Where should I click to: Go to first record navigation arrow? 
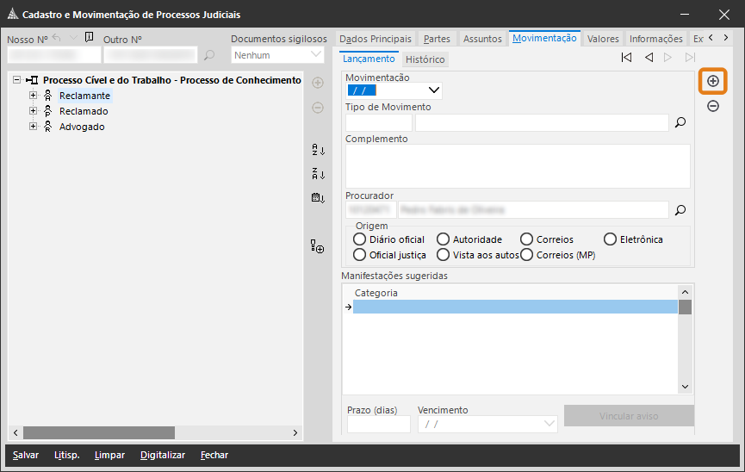(x=626, y=58)
